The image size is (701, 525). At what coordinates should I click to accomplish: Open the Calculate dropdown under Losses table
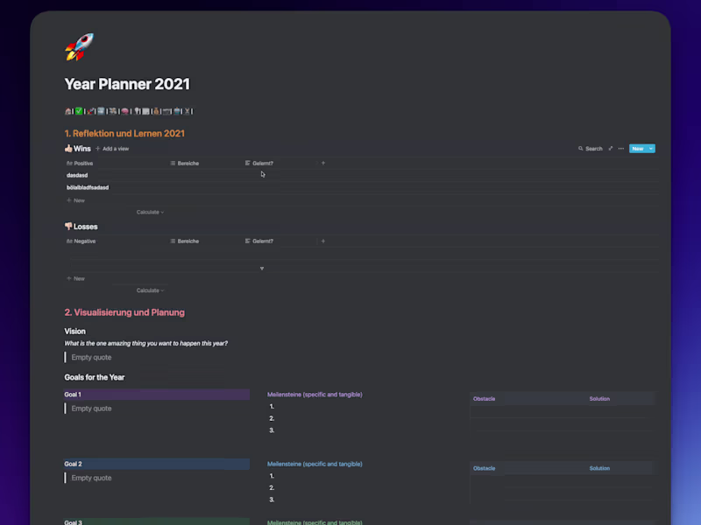pyautogui.click(x=150, y=290)
